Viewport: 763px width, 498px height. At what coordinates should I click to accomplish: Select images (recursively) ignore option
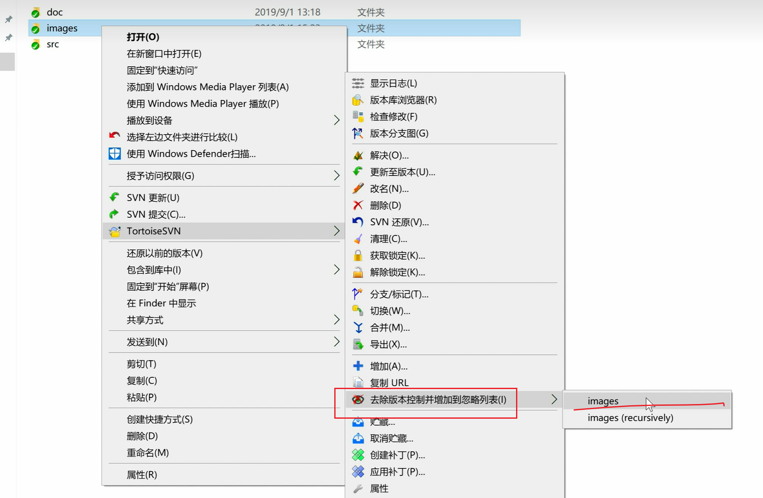coord(647,418)
